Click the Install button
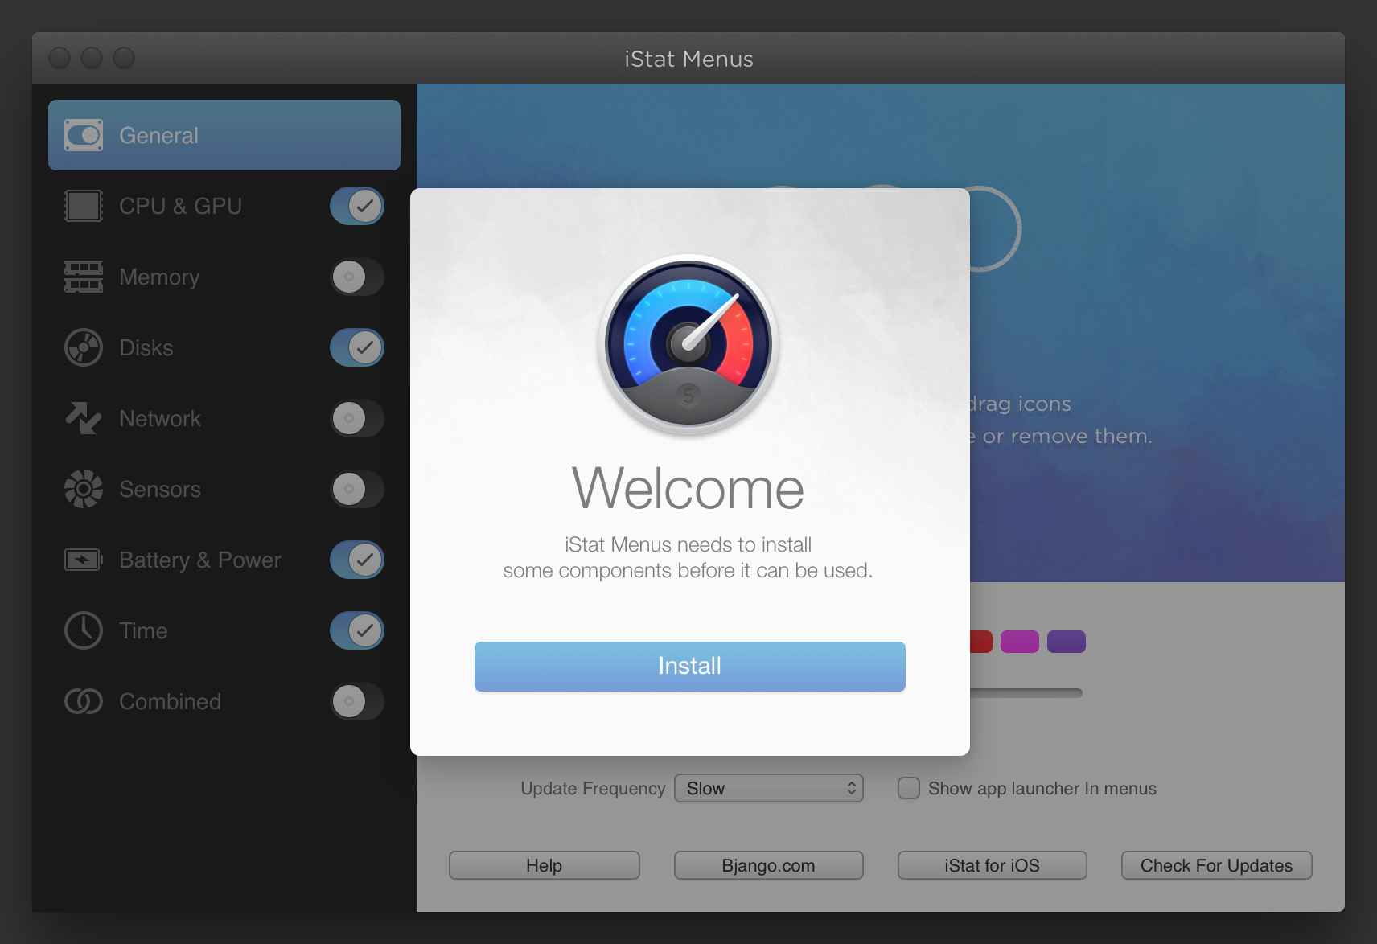The image size is (1377, 944). [x=690, y=666]
